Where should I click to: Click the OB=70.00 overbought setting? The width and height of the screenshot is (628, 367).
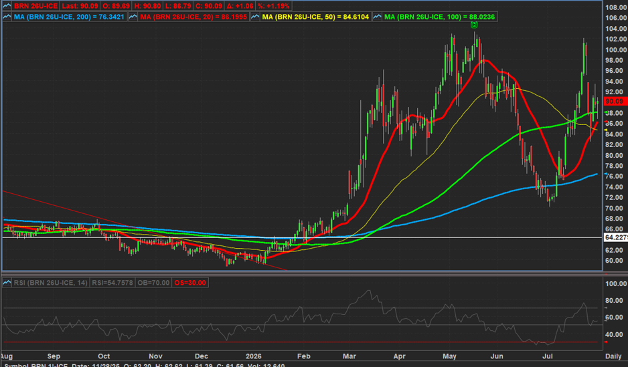pos(153,283)
